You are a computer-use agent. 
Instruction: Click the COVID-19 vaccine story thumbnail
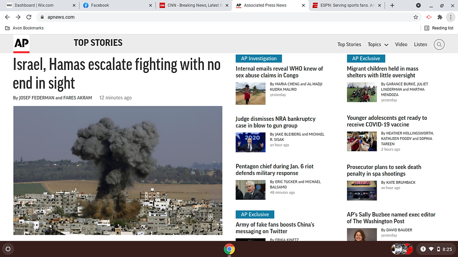tap(362, 141)
